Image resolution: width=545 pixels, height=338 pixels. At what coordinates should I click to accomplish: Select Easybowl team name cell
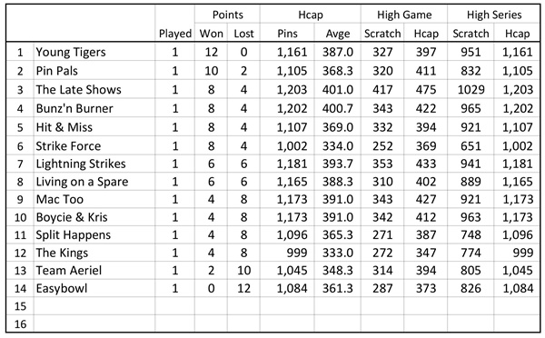(x=94, y=288)
